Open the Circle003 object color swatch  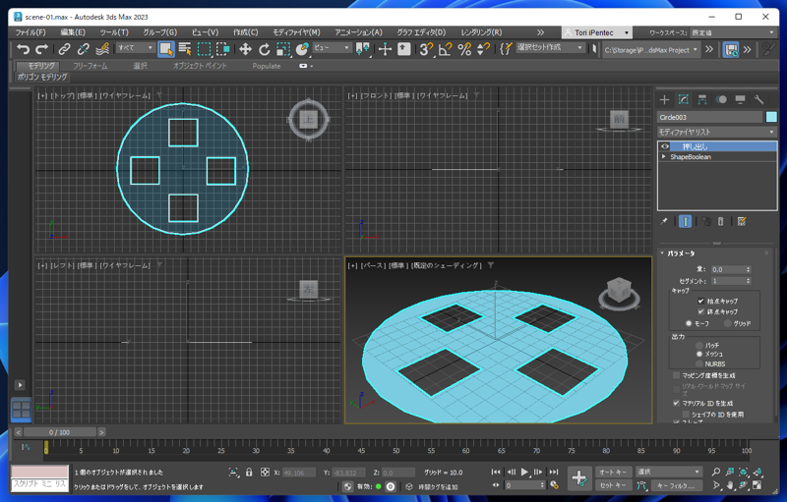point(771,117)
